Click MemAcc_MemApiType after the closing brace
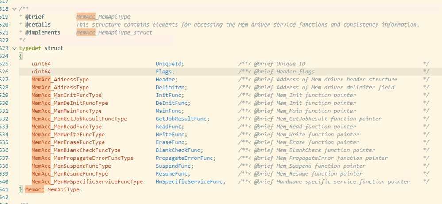 coord(53,189)
